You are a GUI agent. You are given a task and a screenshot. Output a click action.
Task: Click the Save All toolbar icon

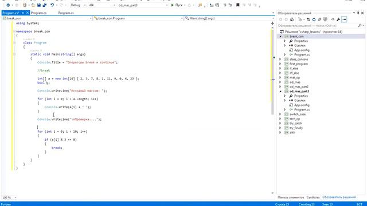click(x=45, y=5)
